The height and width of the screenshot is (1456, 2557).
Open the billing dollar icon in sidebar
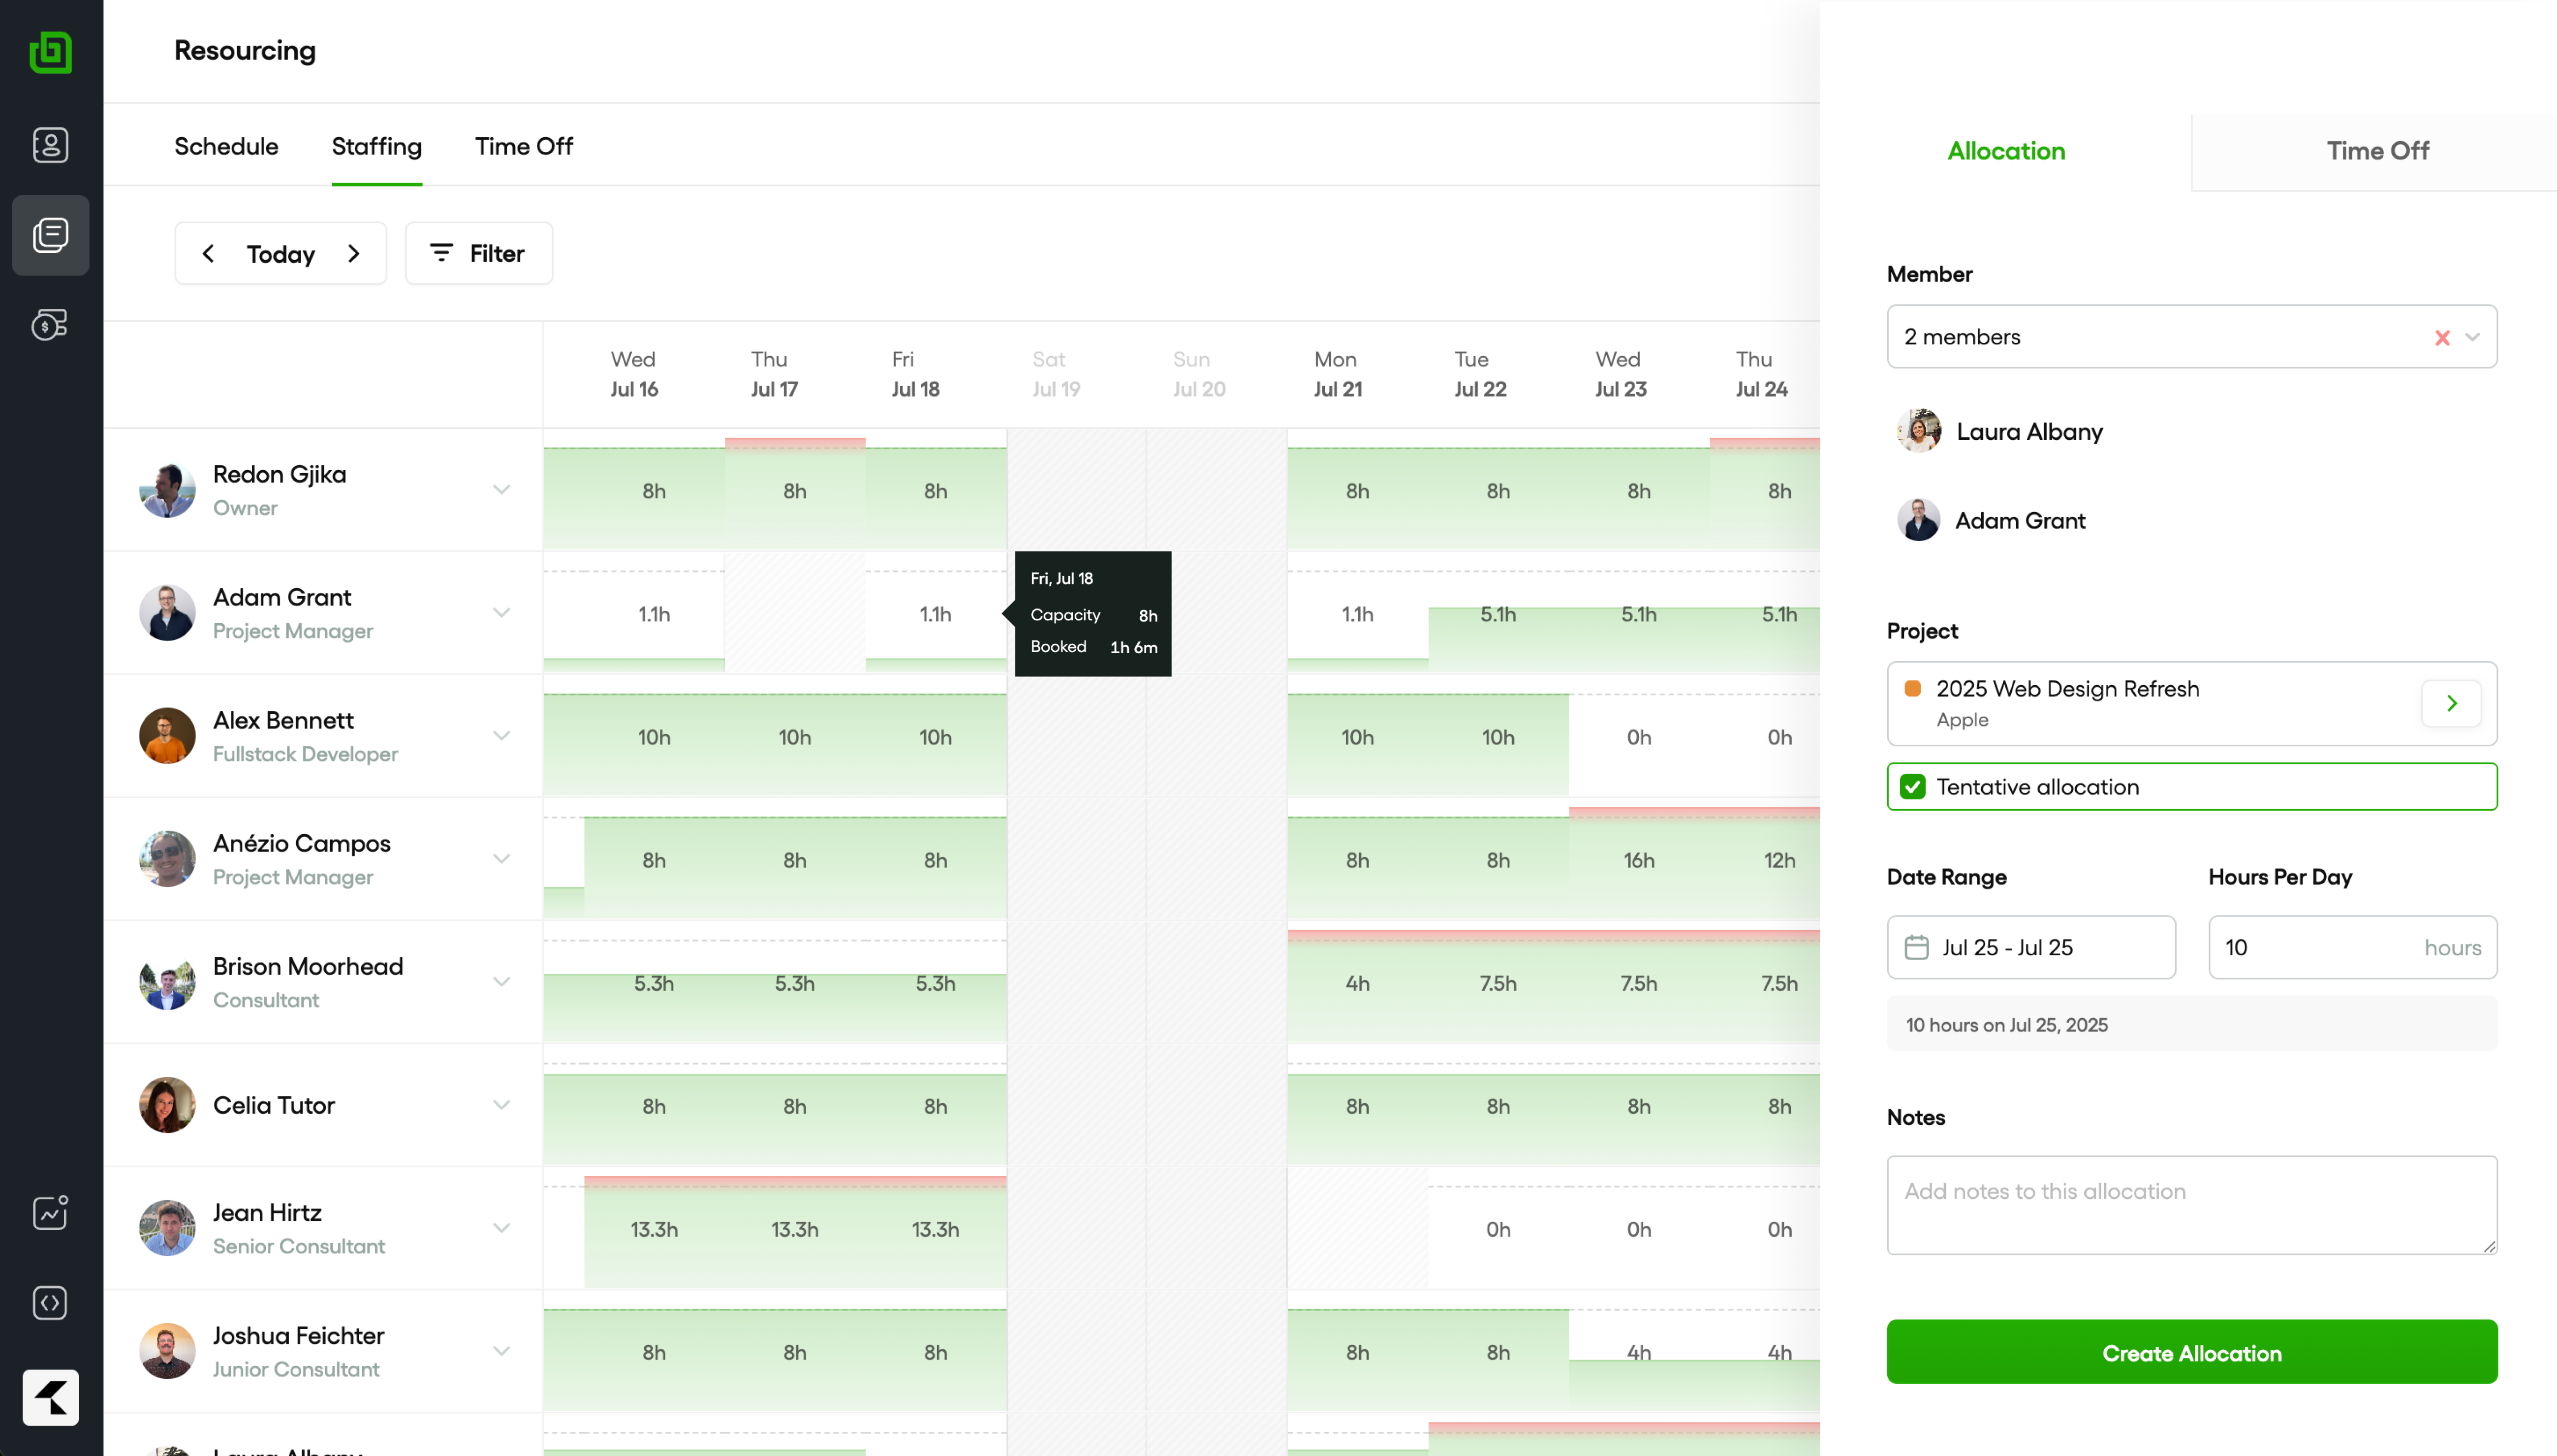coord(50,325)
